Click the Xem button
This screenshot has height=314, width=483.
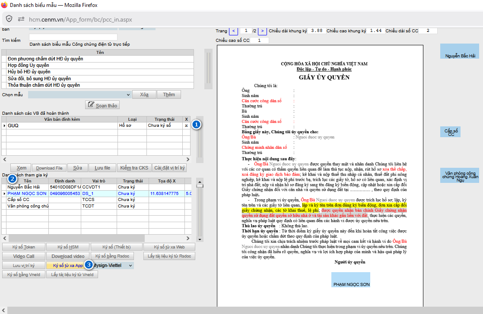tap(21, 168)
